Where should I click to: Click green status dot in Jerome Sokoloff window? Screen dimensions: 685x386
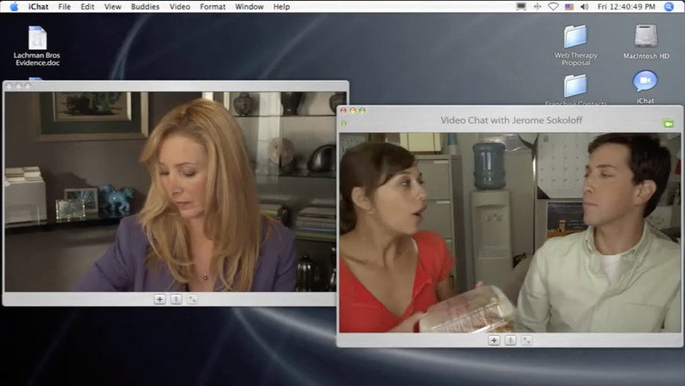343,124
